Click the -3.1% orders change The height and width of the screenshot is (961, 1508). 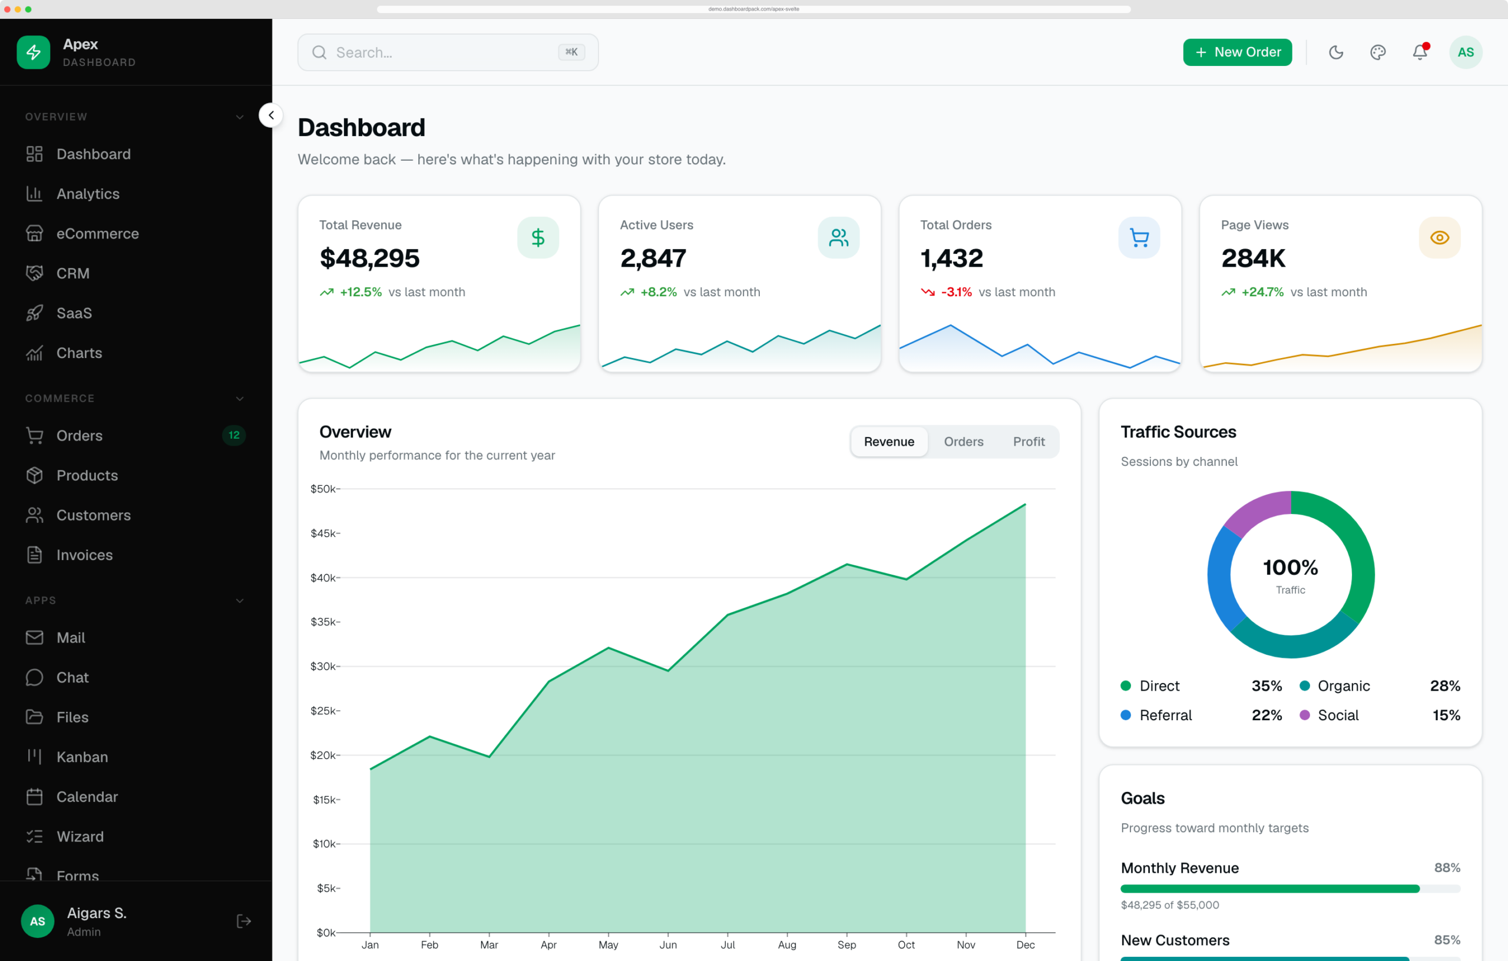click(x=956, y=291)
